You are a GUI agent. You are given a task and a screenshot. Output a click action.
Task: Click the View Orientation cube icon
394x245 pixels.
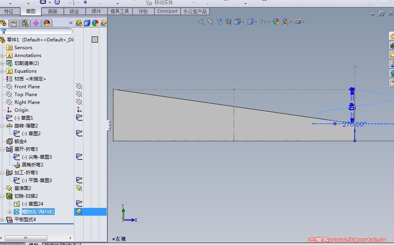237,21
